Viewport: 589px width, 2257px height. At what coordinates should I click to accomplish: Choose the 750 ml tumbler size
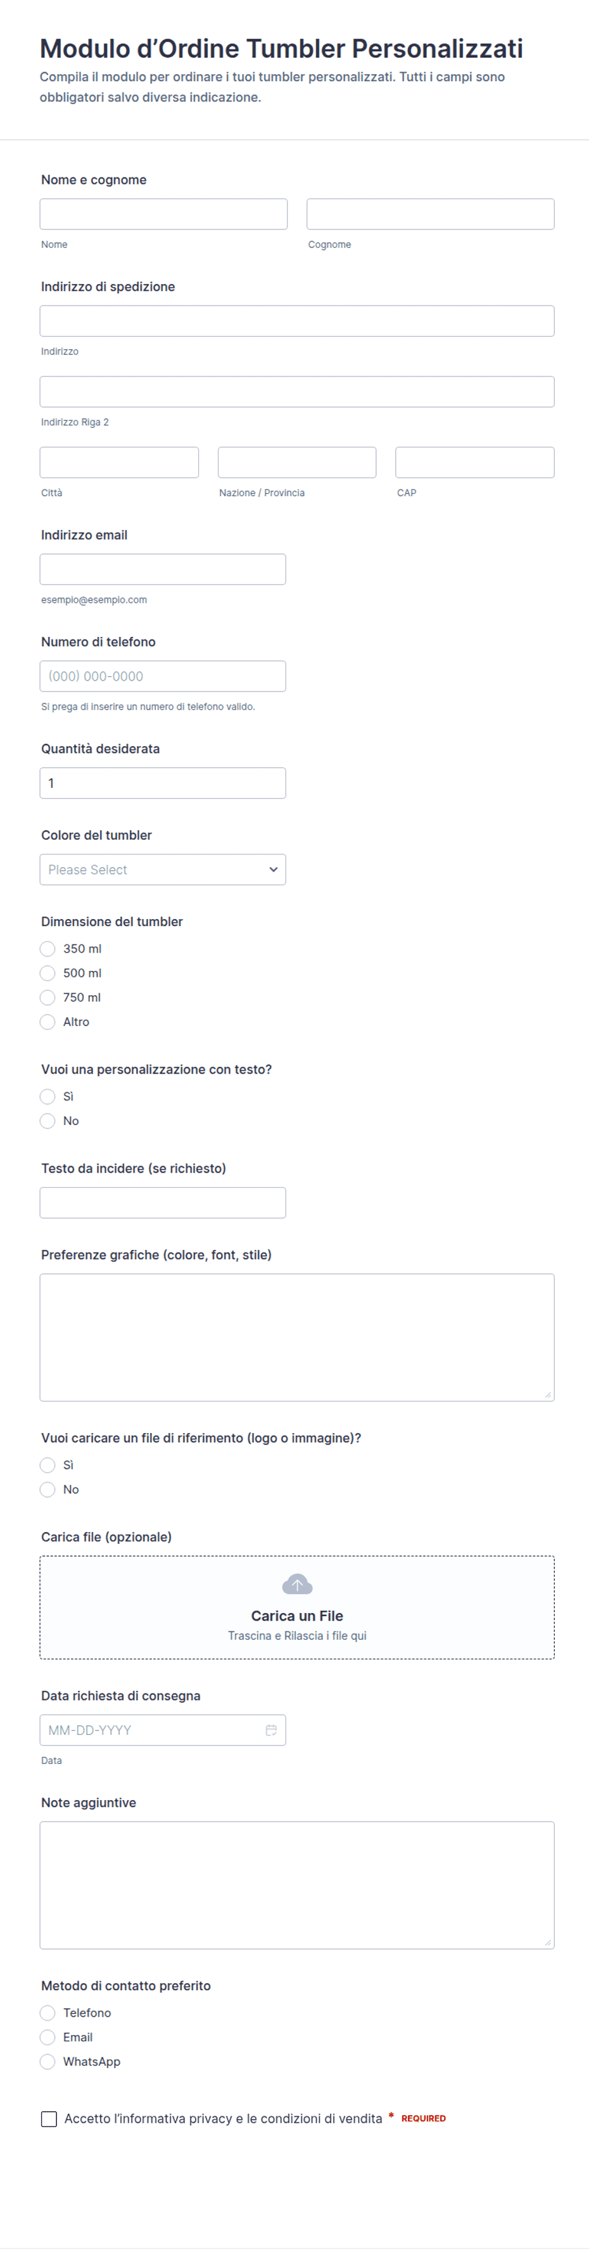coord(47,998)
